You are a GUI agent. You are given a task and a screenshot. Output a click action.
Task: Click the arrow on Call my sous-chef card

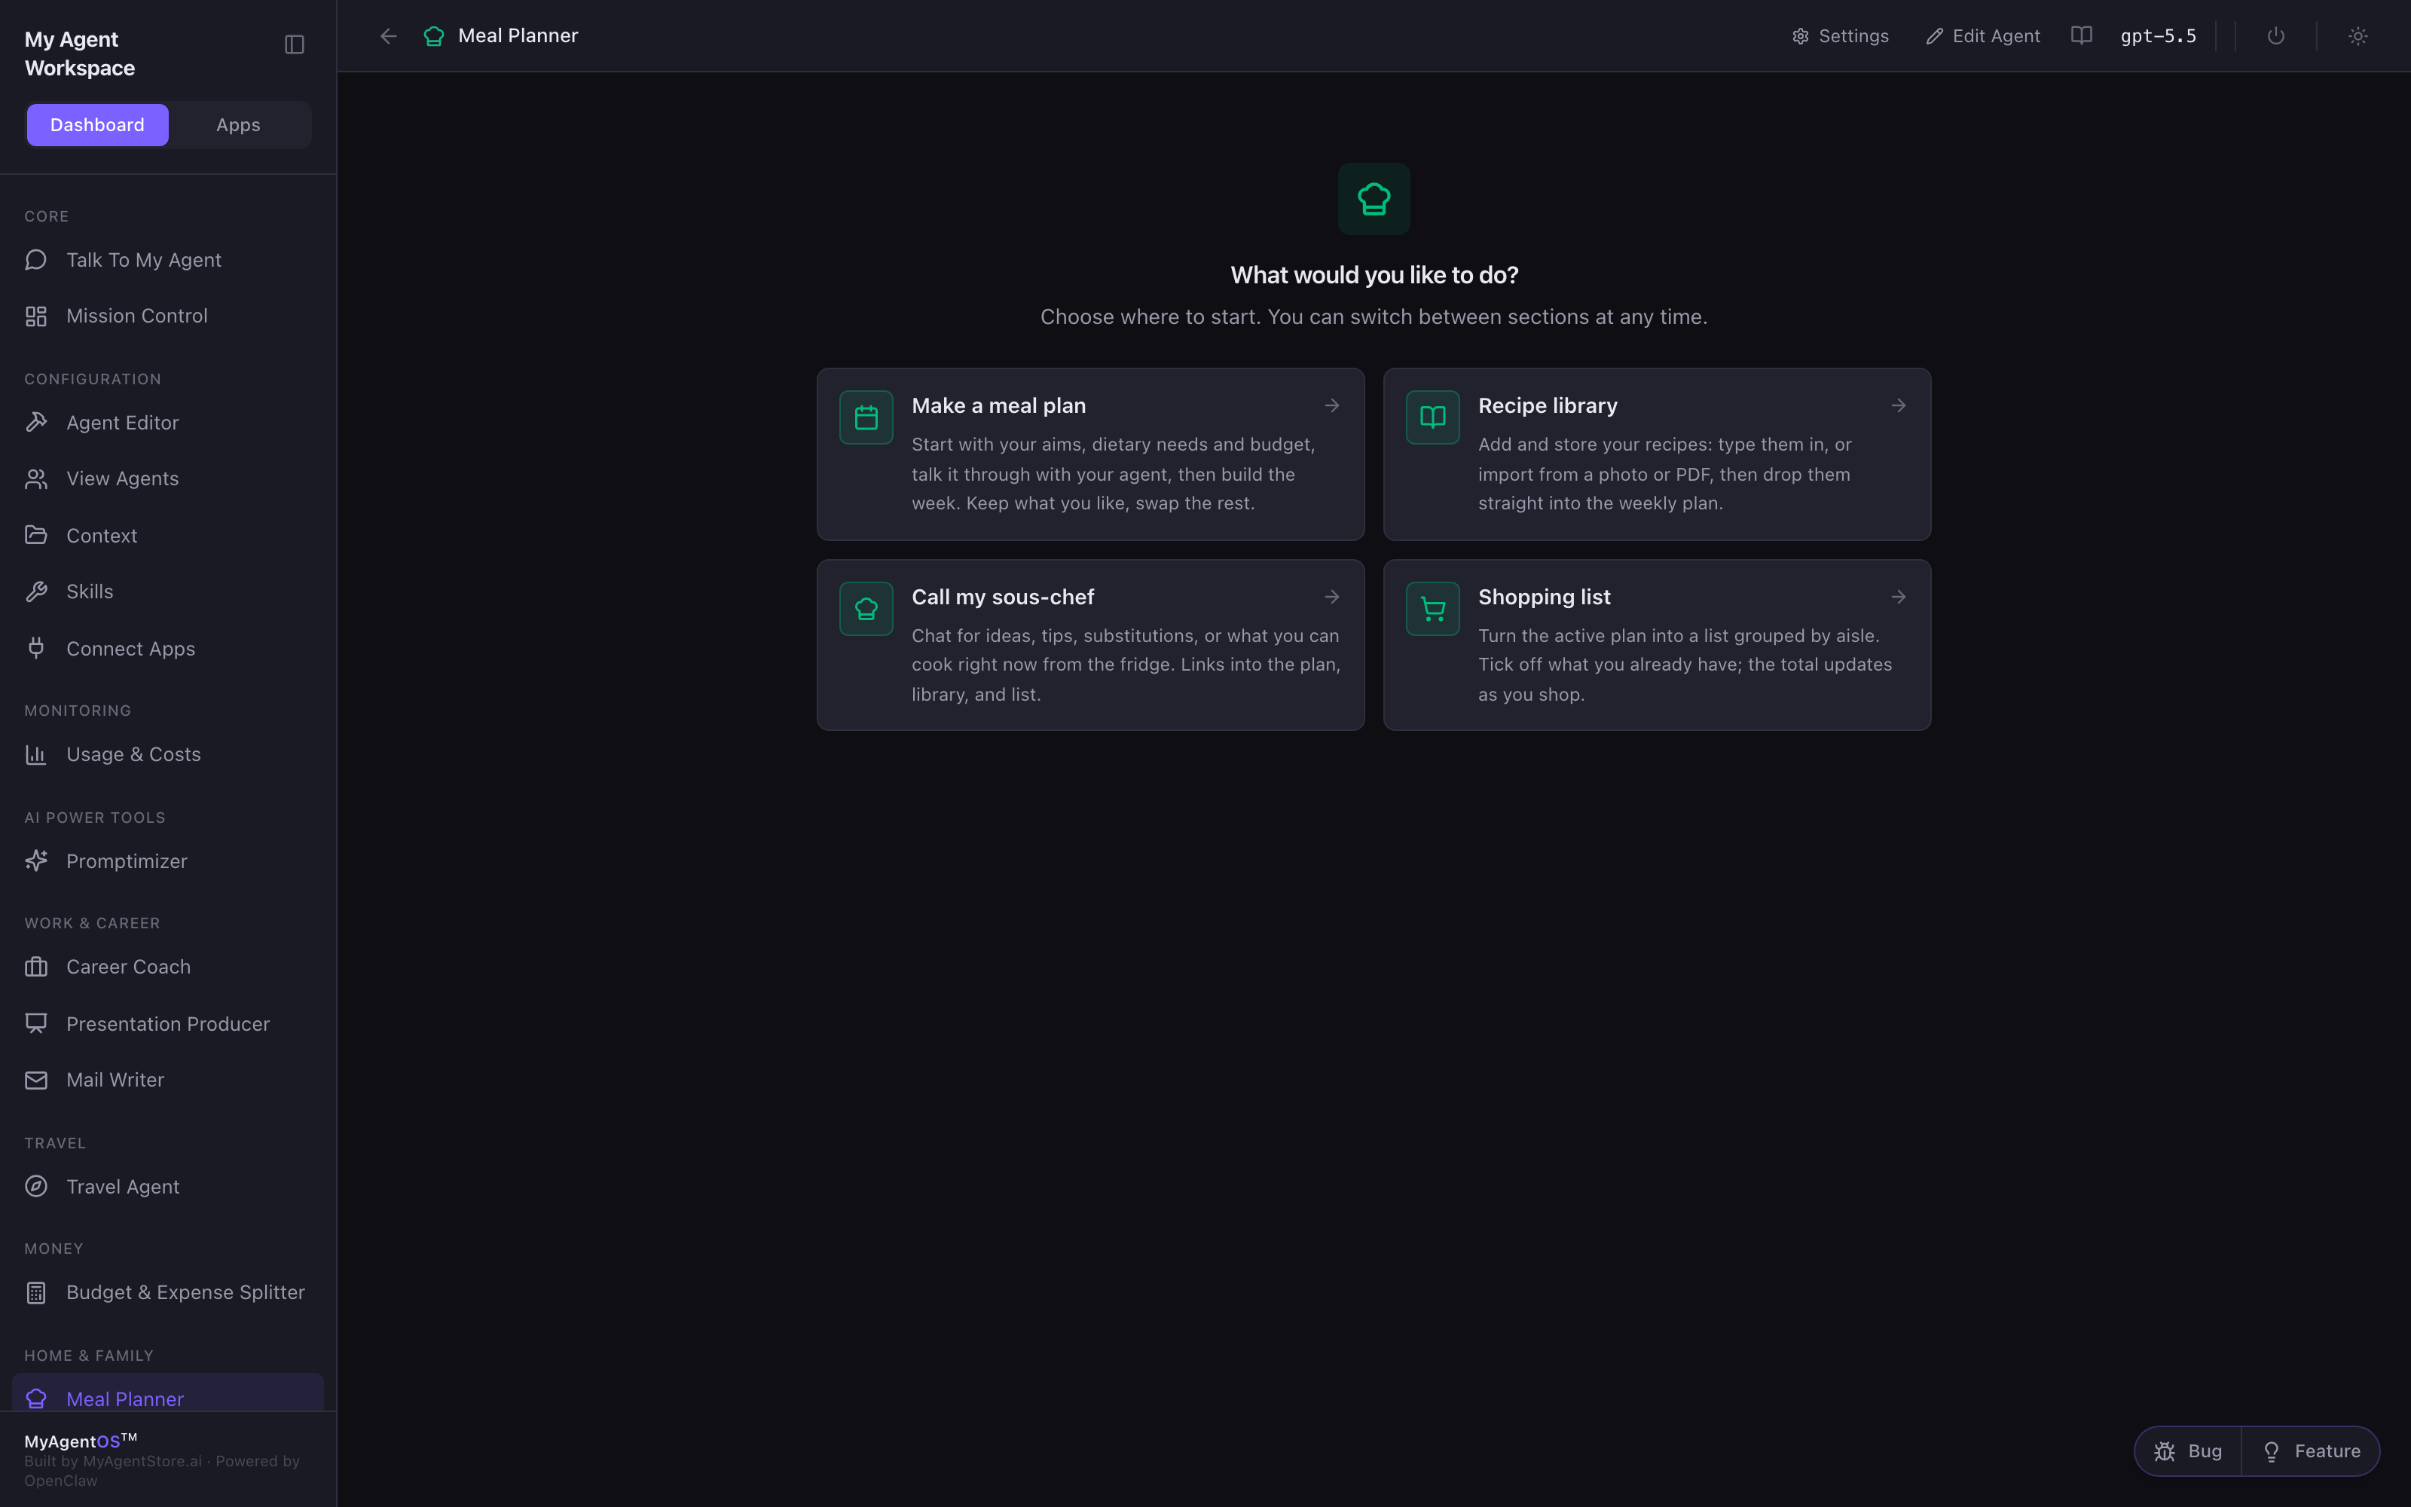[x=1332, y=597]
